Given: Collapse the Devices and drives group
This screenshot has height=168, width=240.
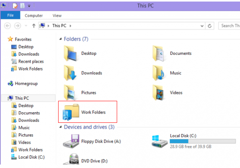Looking at the screenshot, I should [61, 127].
